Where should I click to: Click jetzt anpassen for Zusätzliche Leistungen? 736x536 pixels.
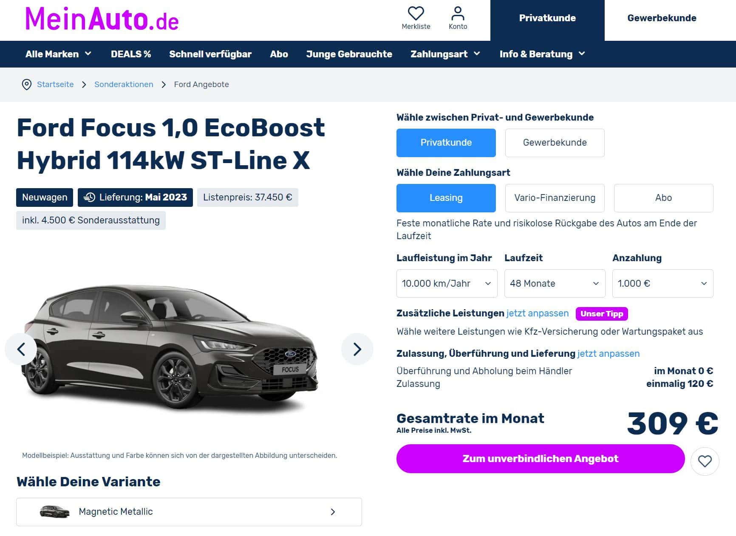tap(537, 313)
